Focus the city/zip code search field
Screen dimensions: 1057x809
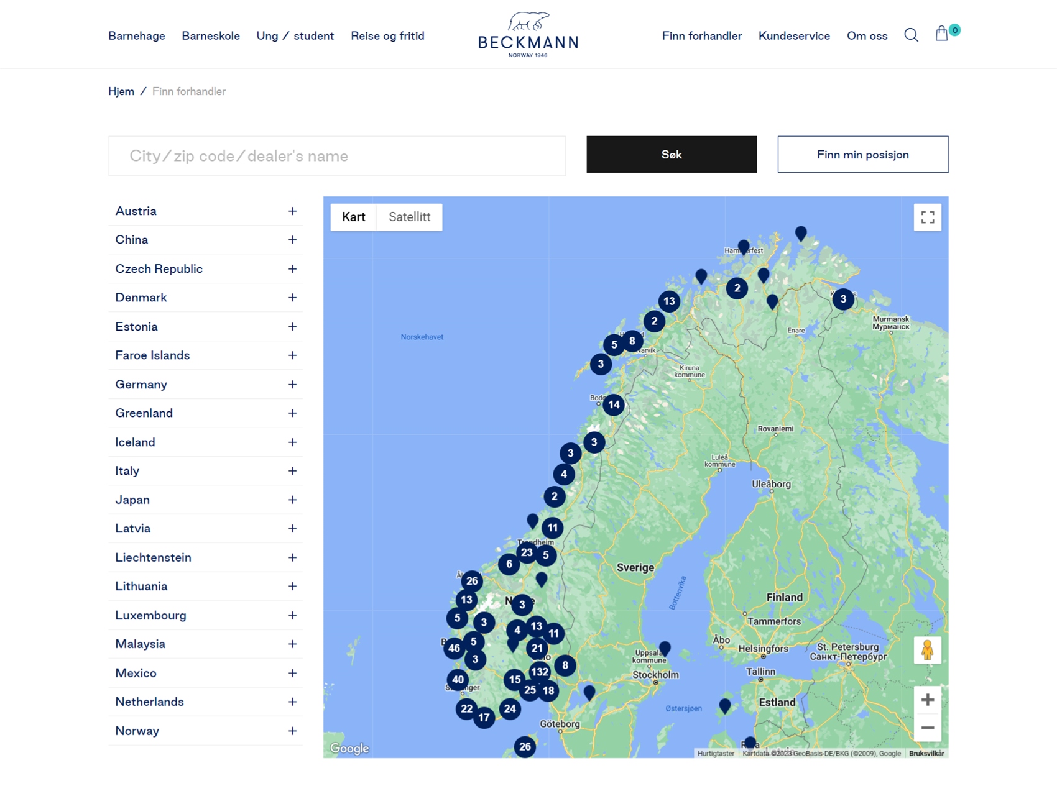coord(337,156)
